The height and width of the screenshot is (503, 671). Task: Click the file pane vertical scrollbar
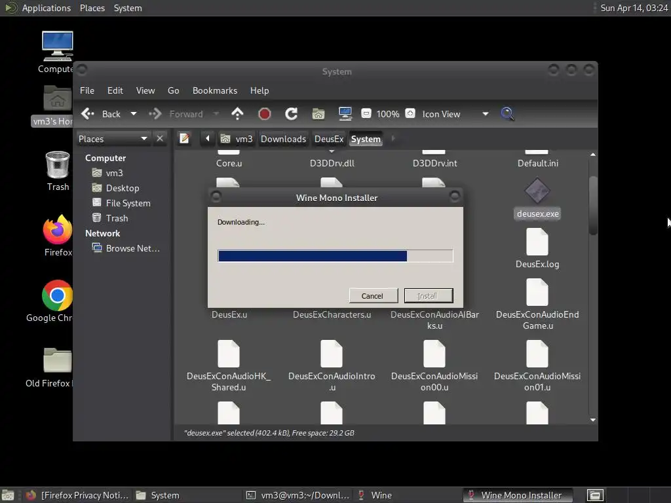click(x=592, y=205)
